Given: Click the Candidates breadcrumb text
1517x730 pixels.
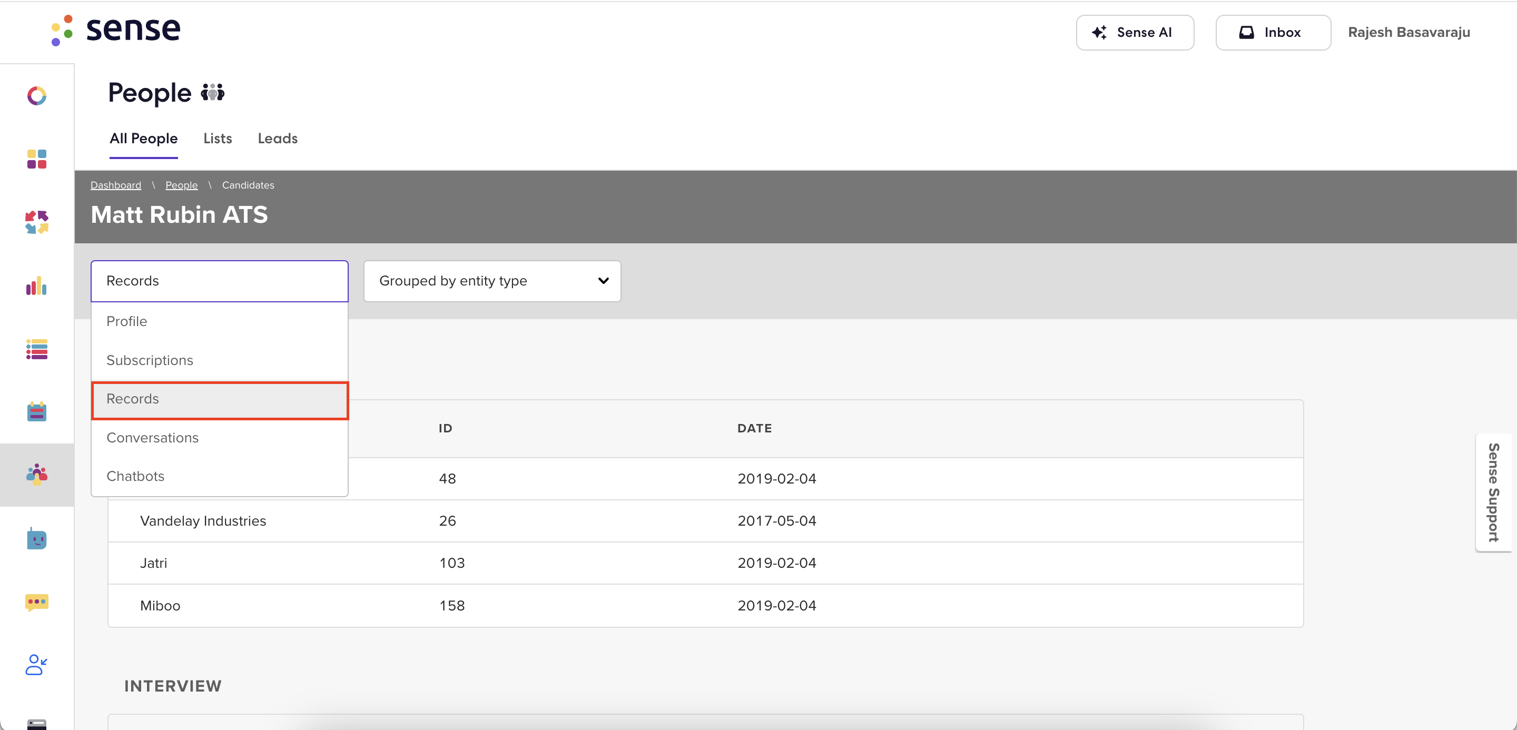Looking at the screenshot, I should click(248, 185).
